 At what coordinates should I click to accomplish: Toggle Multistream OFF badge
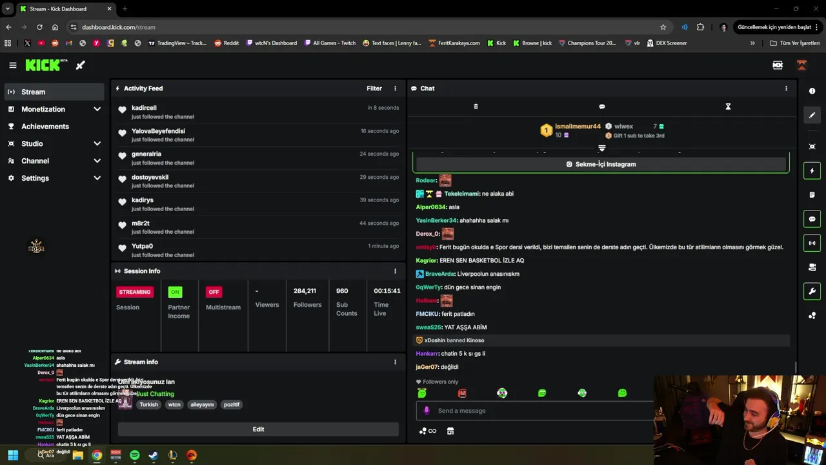click(x=214, y=292)
